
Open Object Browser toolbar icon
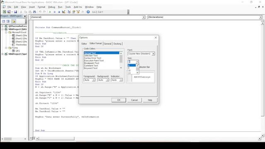[78, 12]
